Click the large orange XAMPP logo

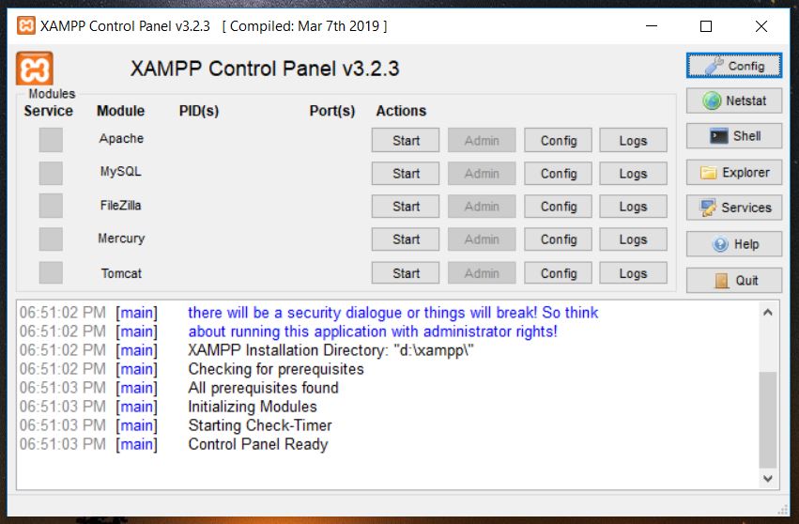point(34,69)
